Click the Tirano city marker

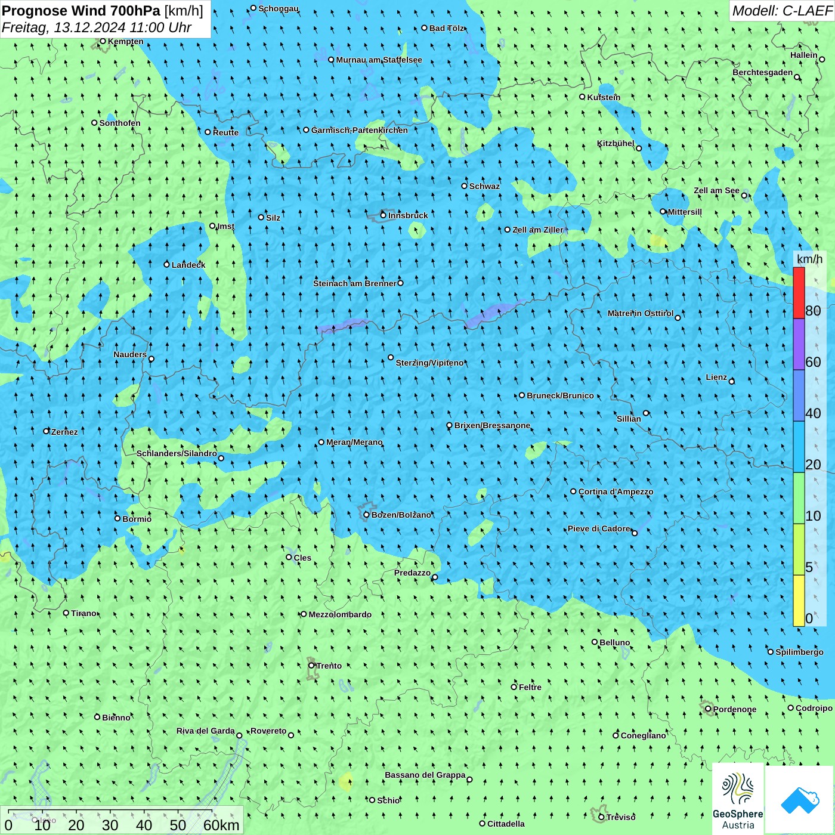(66, 613)
